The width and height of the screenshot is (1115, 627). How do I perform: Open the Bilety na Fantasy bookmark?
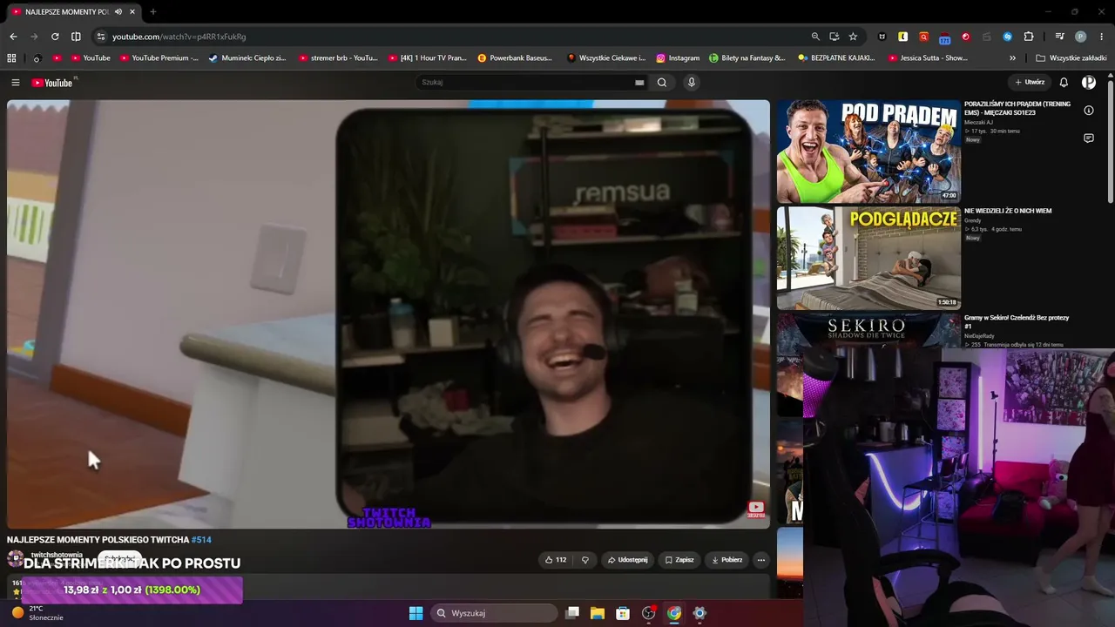coord(747,58)
